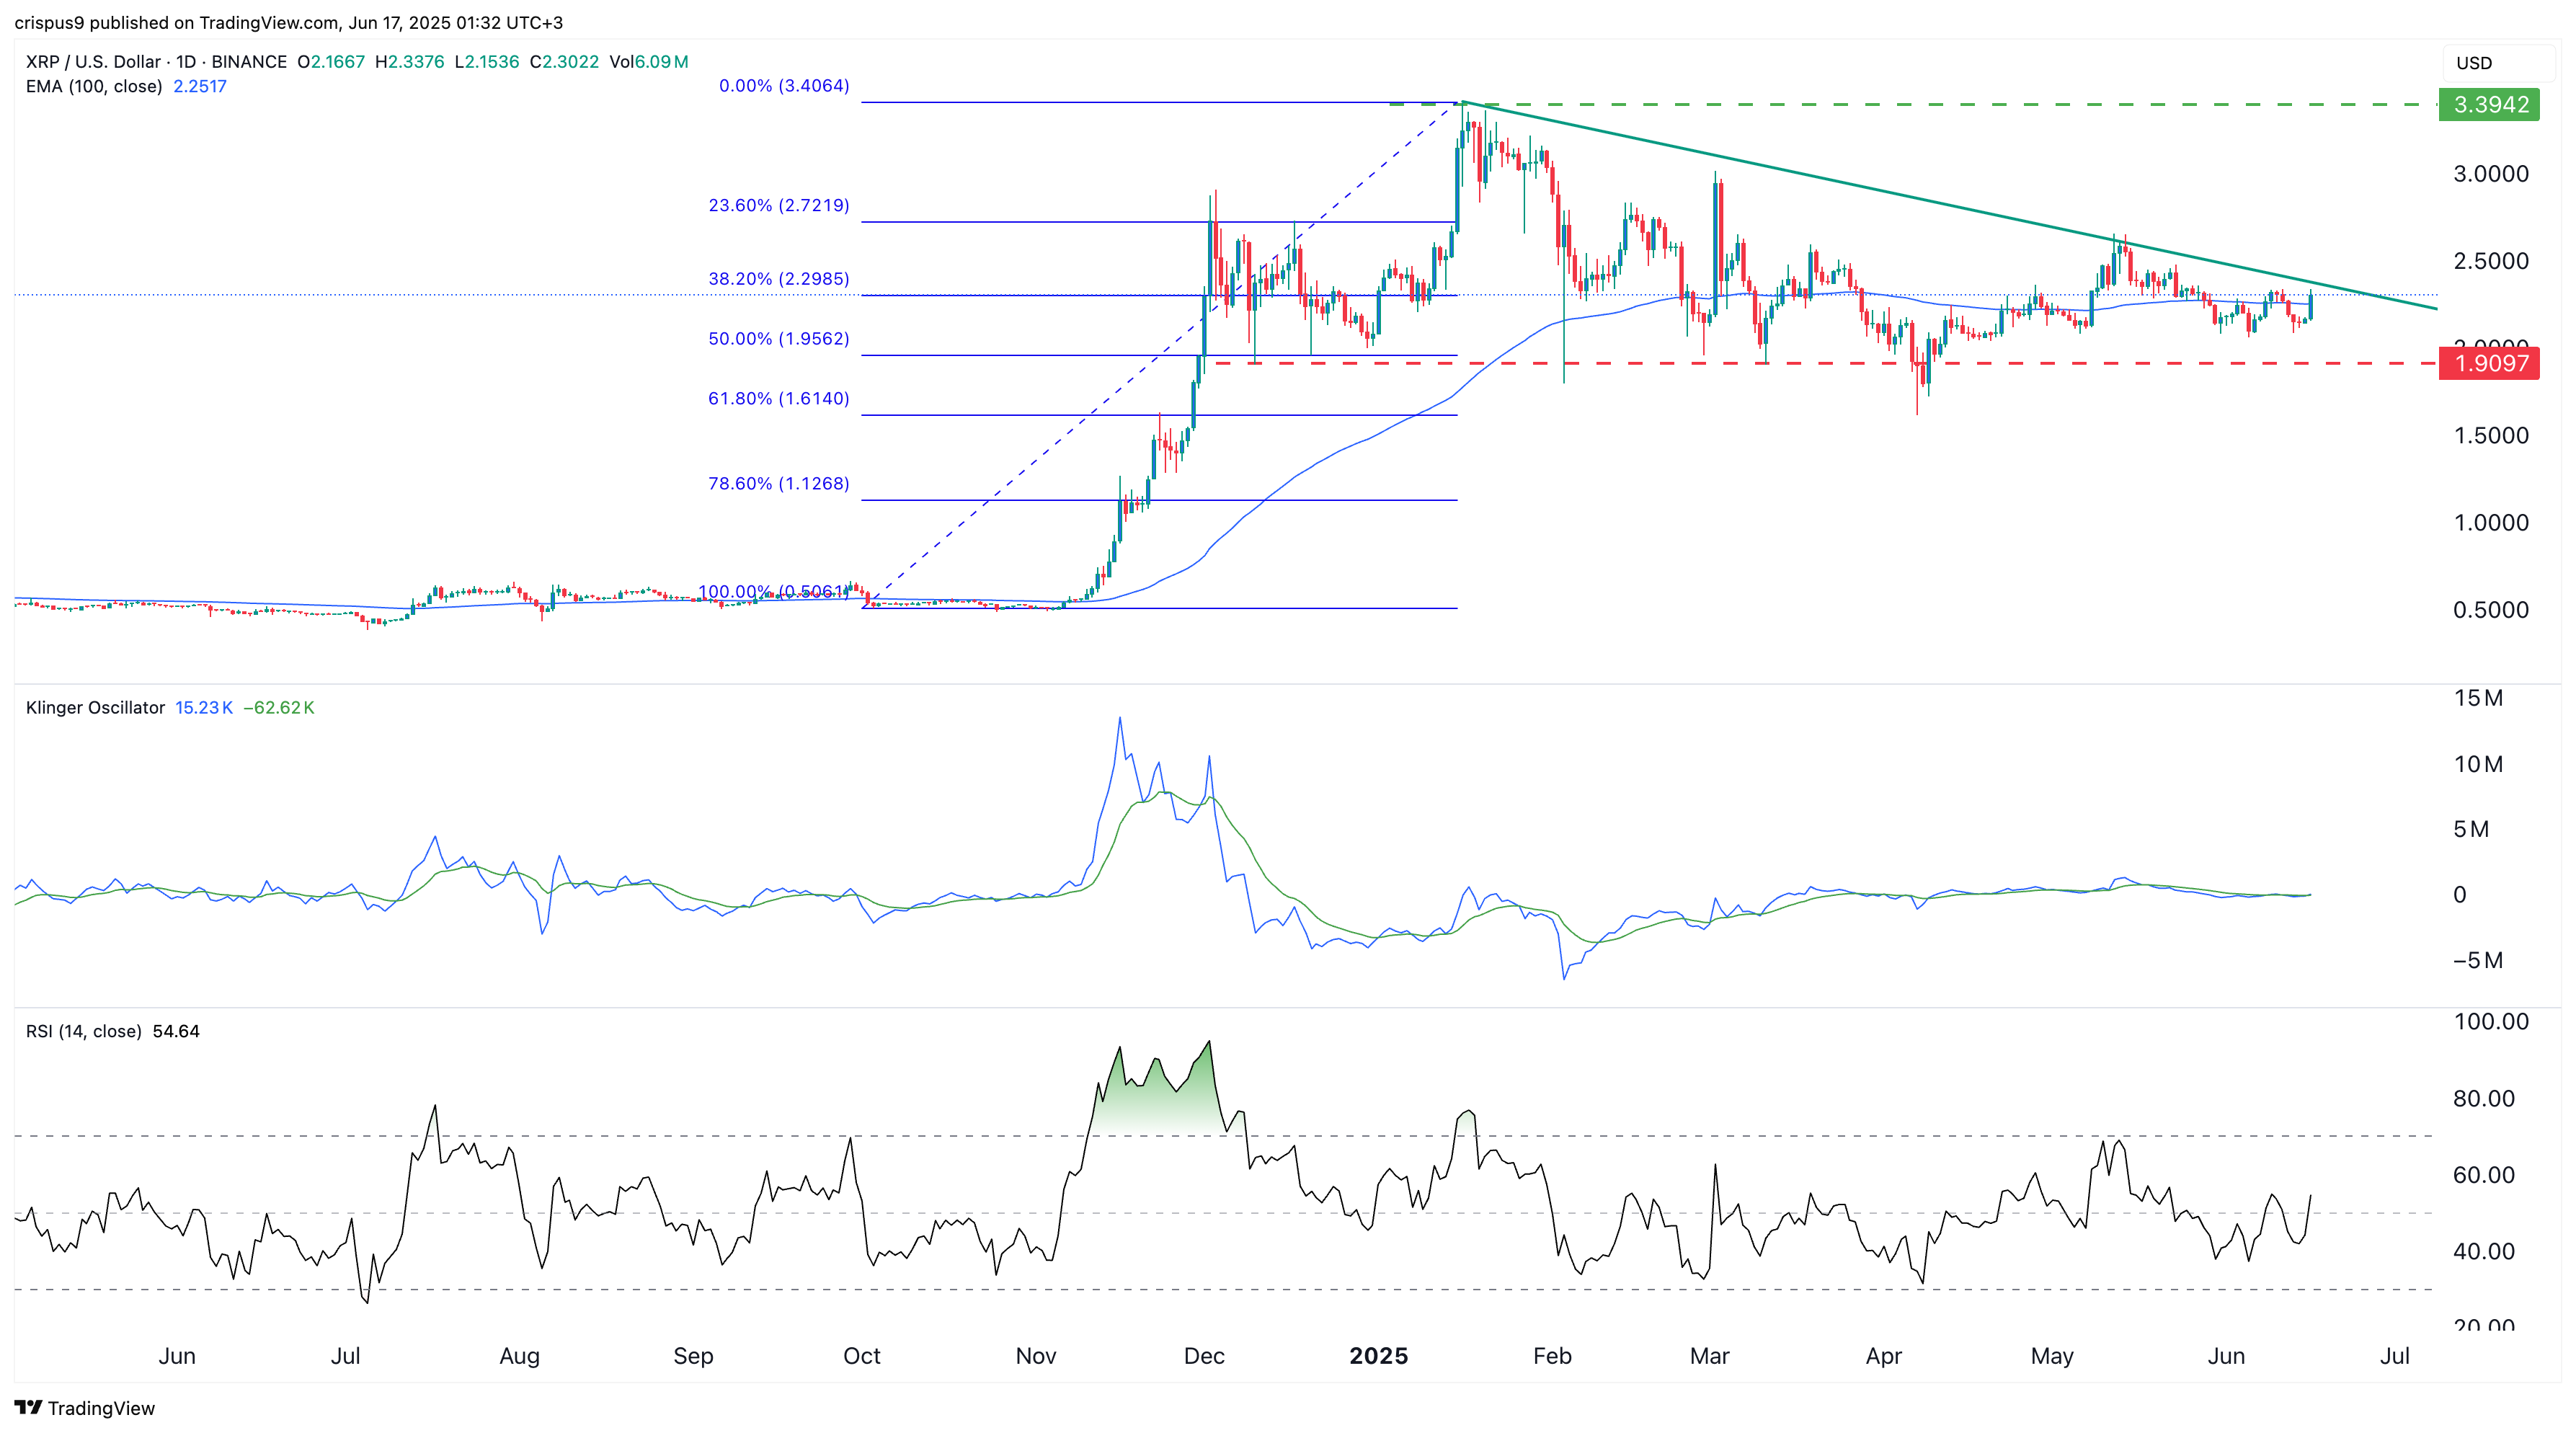2576x1433 pixels.
Task: Click the EMA value 2.2517
Action: (x=200, y=86)
